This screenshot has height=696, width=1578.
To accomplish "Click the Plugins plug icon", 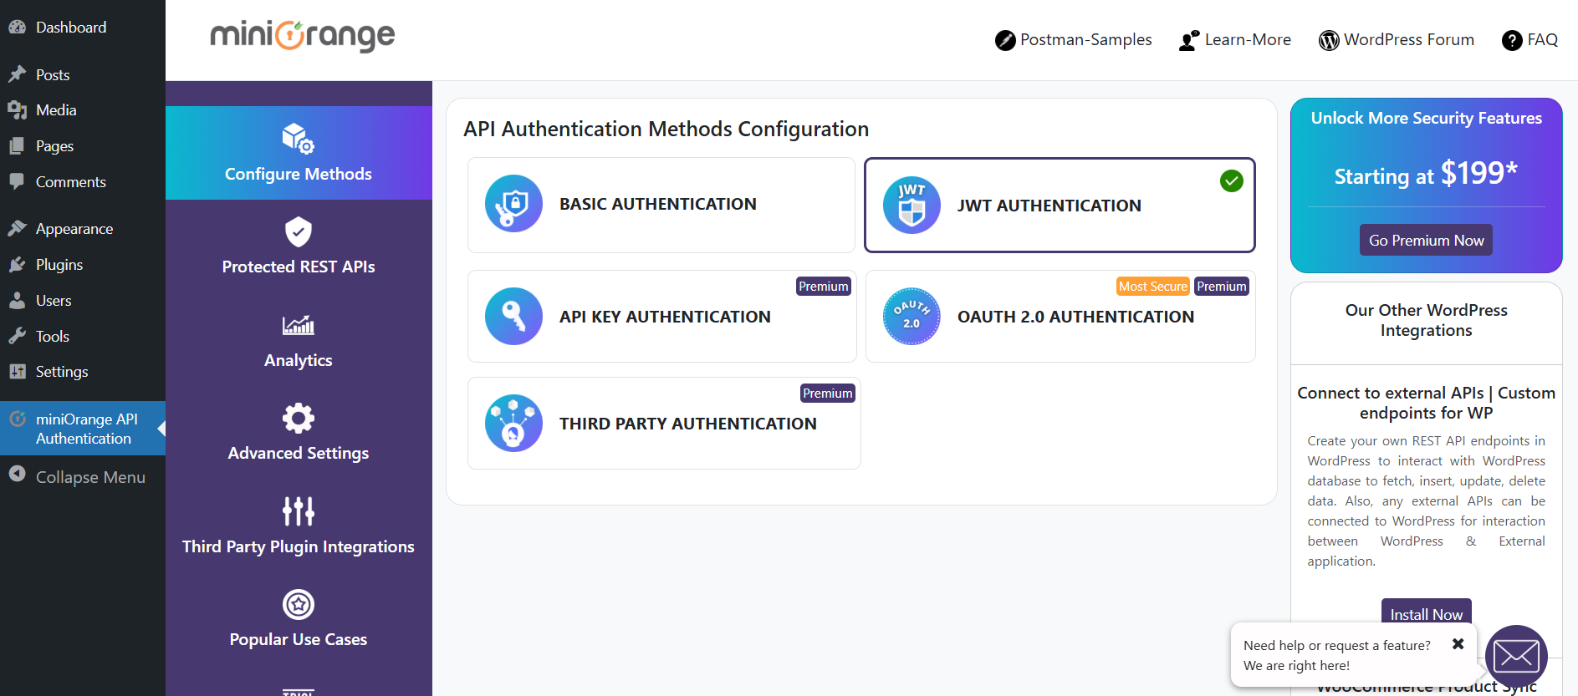I will 17,264.
